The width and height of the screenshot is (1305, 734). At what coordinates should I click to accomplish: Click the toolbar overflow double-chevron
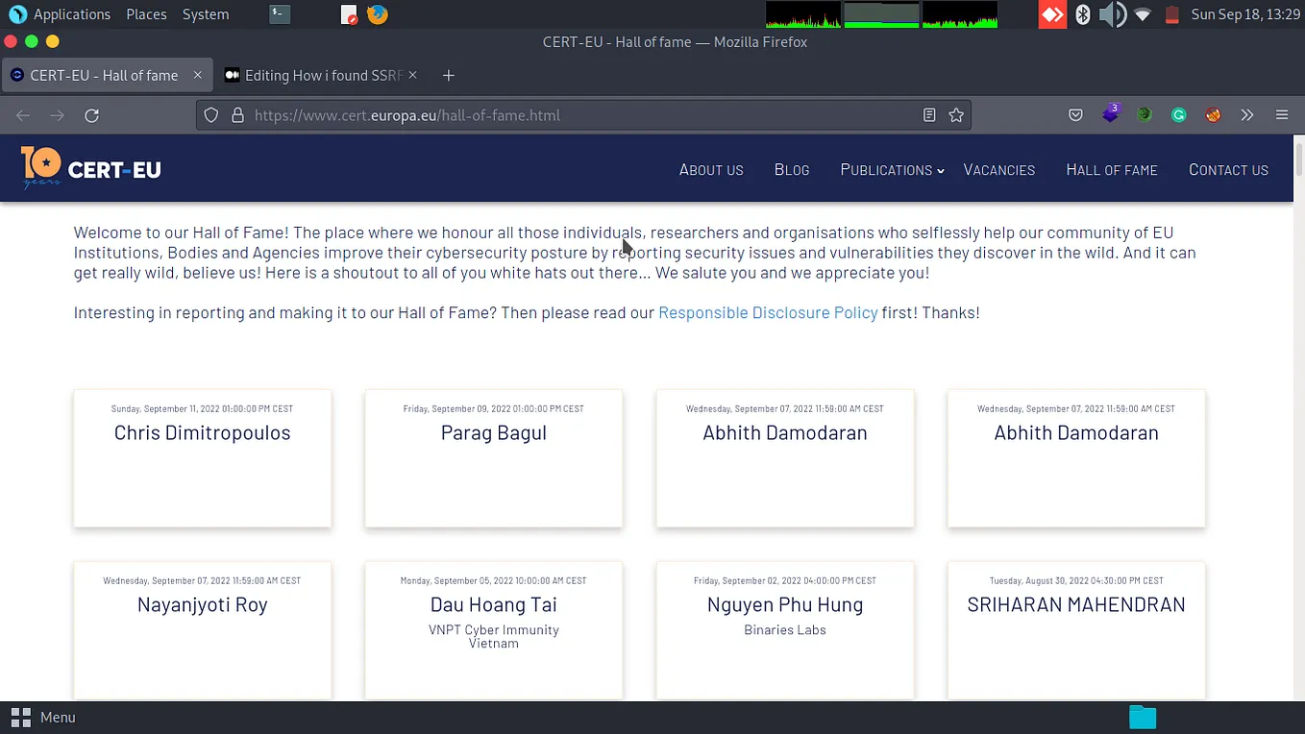(1246, 114)
